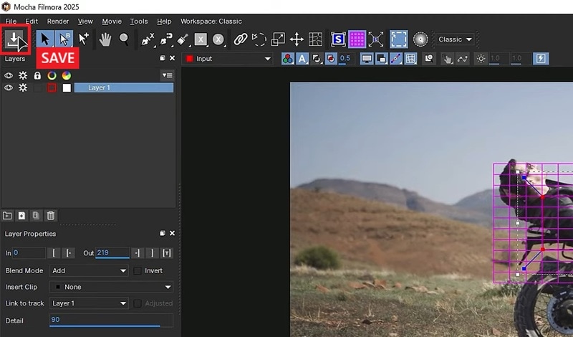Choose the rectangle X-Spline shape tool

click(201, 39)
